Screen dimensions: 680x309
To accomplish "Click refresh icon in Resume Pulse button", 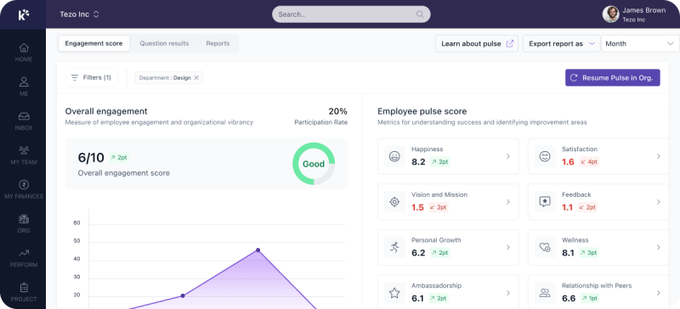I will point(574,78).
